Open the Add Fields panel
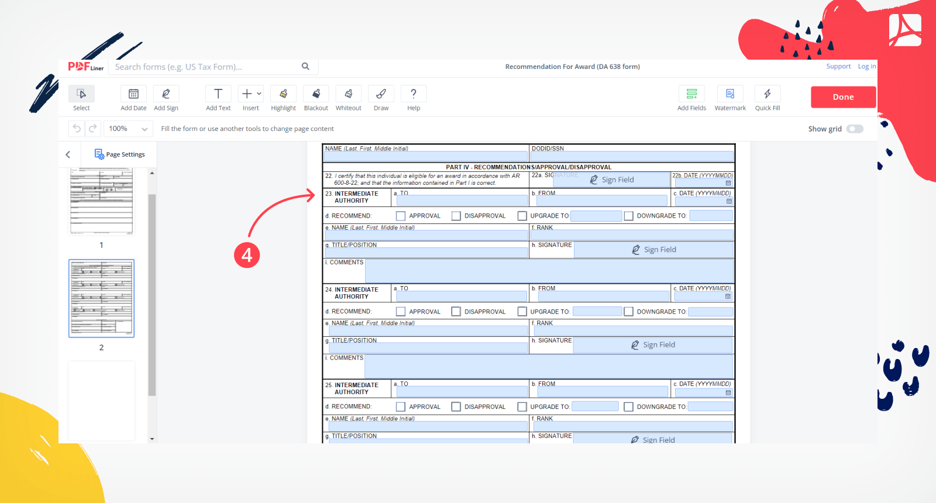This screenshot has width=936, height=503. 691,98
